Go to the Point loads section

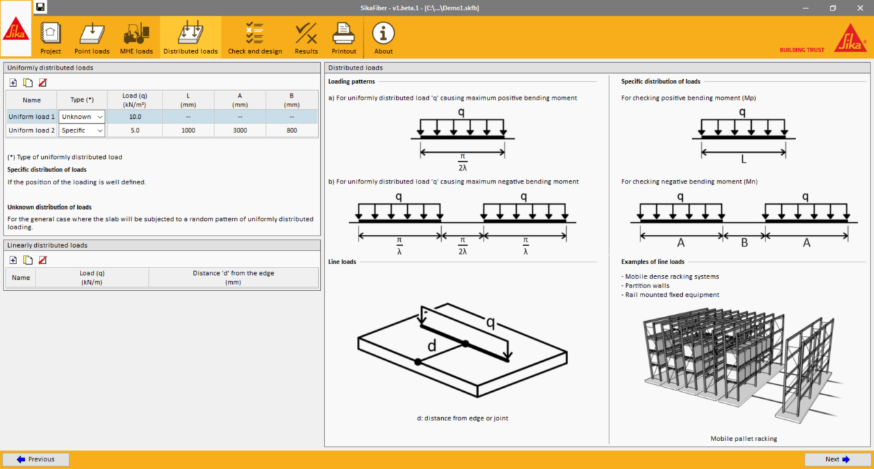tap(91, 38)
